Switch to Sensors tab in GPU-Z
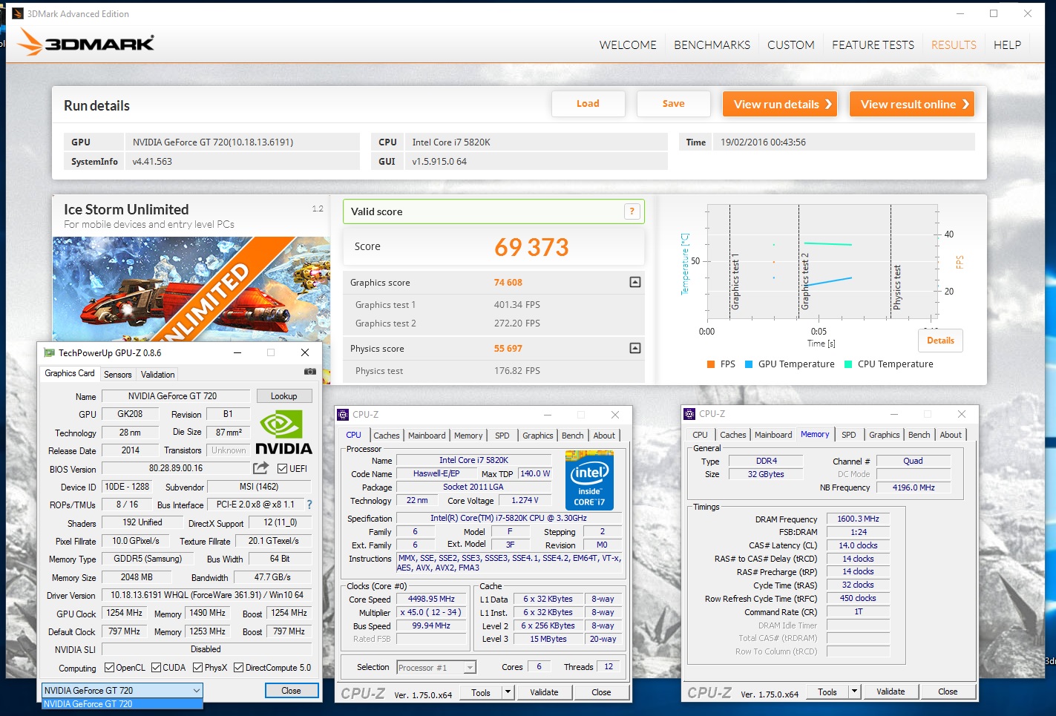The width and height of the screenshot is (1056, 716). [x=117, y=375]
